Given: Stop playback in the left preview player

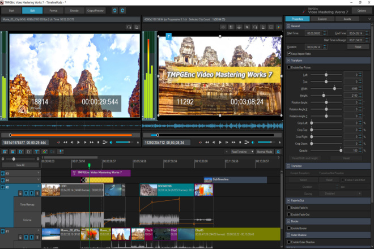Looking at the screenshot, I should (98, 142).
